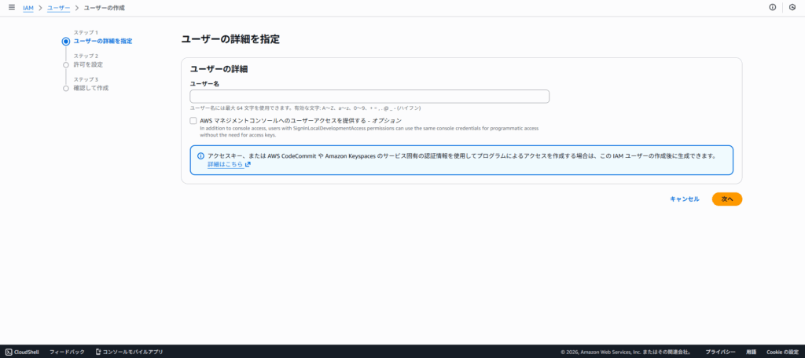
Task: Enable AWS マネジメントコンソール user access checkbox
Action: tap(193, 121)
